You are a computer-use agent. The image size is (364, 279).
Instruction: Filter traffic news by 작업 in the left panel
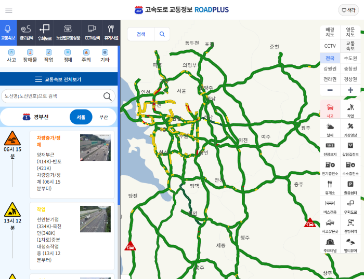click(x=48, y=56)
